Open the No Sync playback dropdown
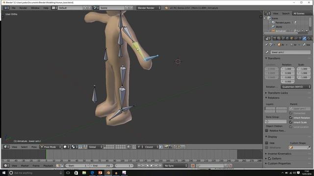Viewport: 314px width, 176px height. point(176,166)
